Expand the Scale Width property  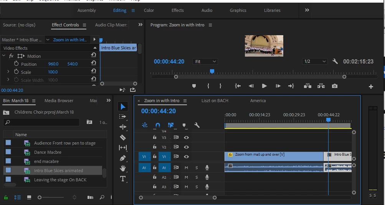(8, 80)
